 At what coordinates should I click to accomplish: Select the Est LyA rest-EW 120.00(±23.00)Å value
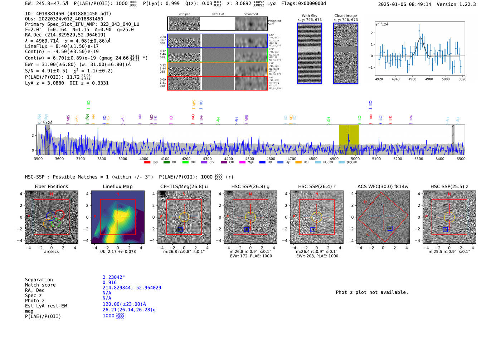pos(124,304)
